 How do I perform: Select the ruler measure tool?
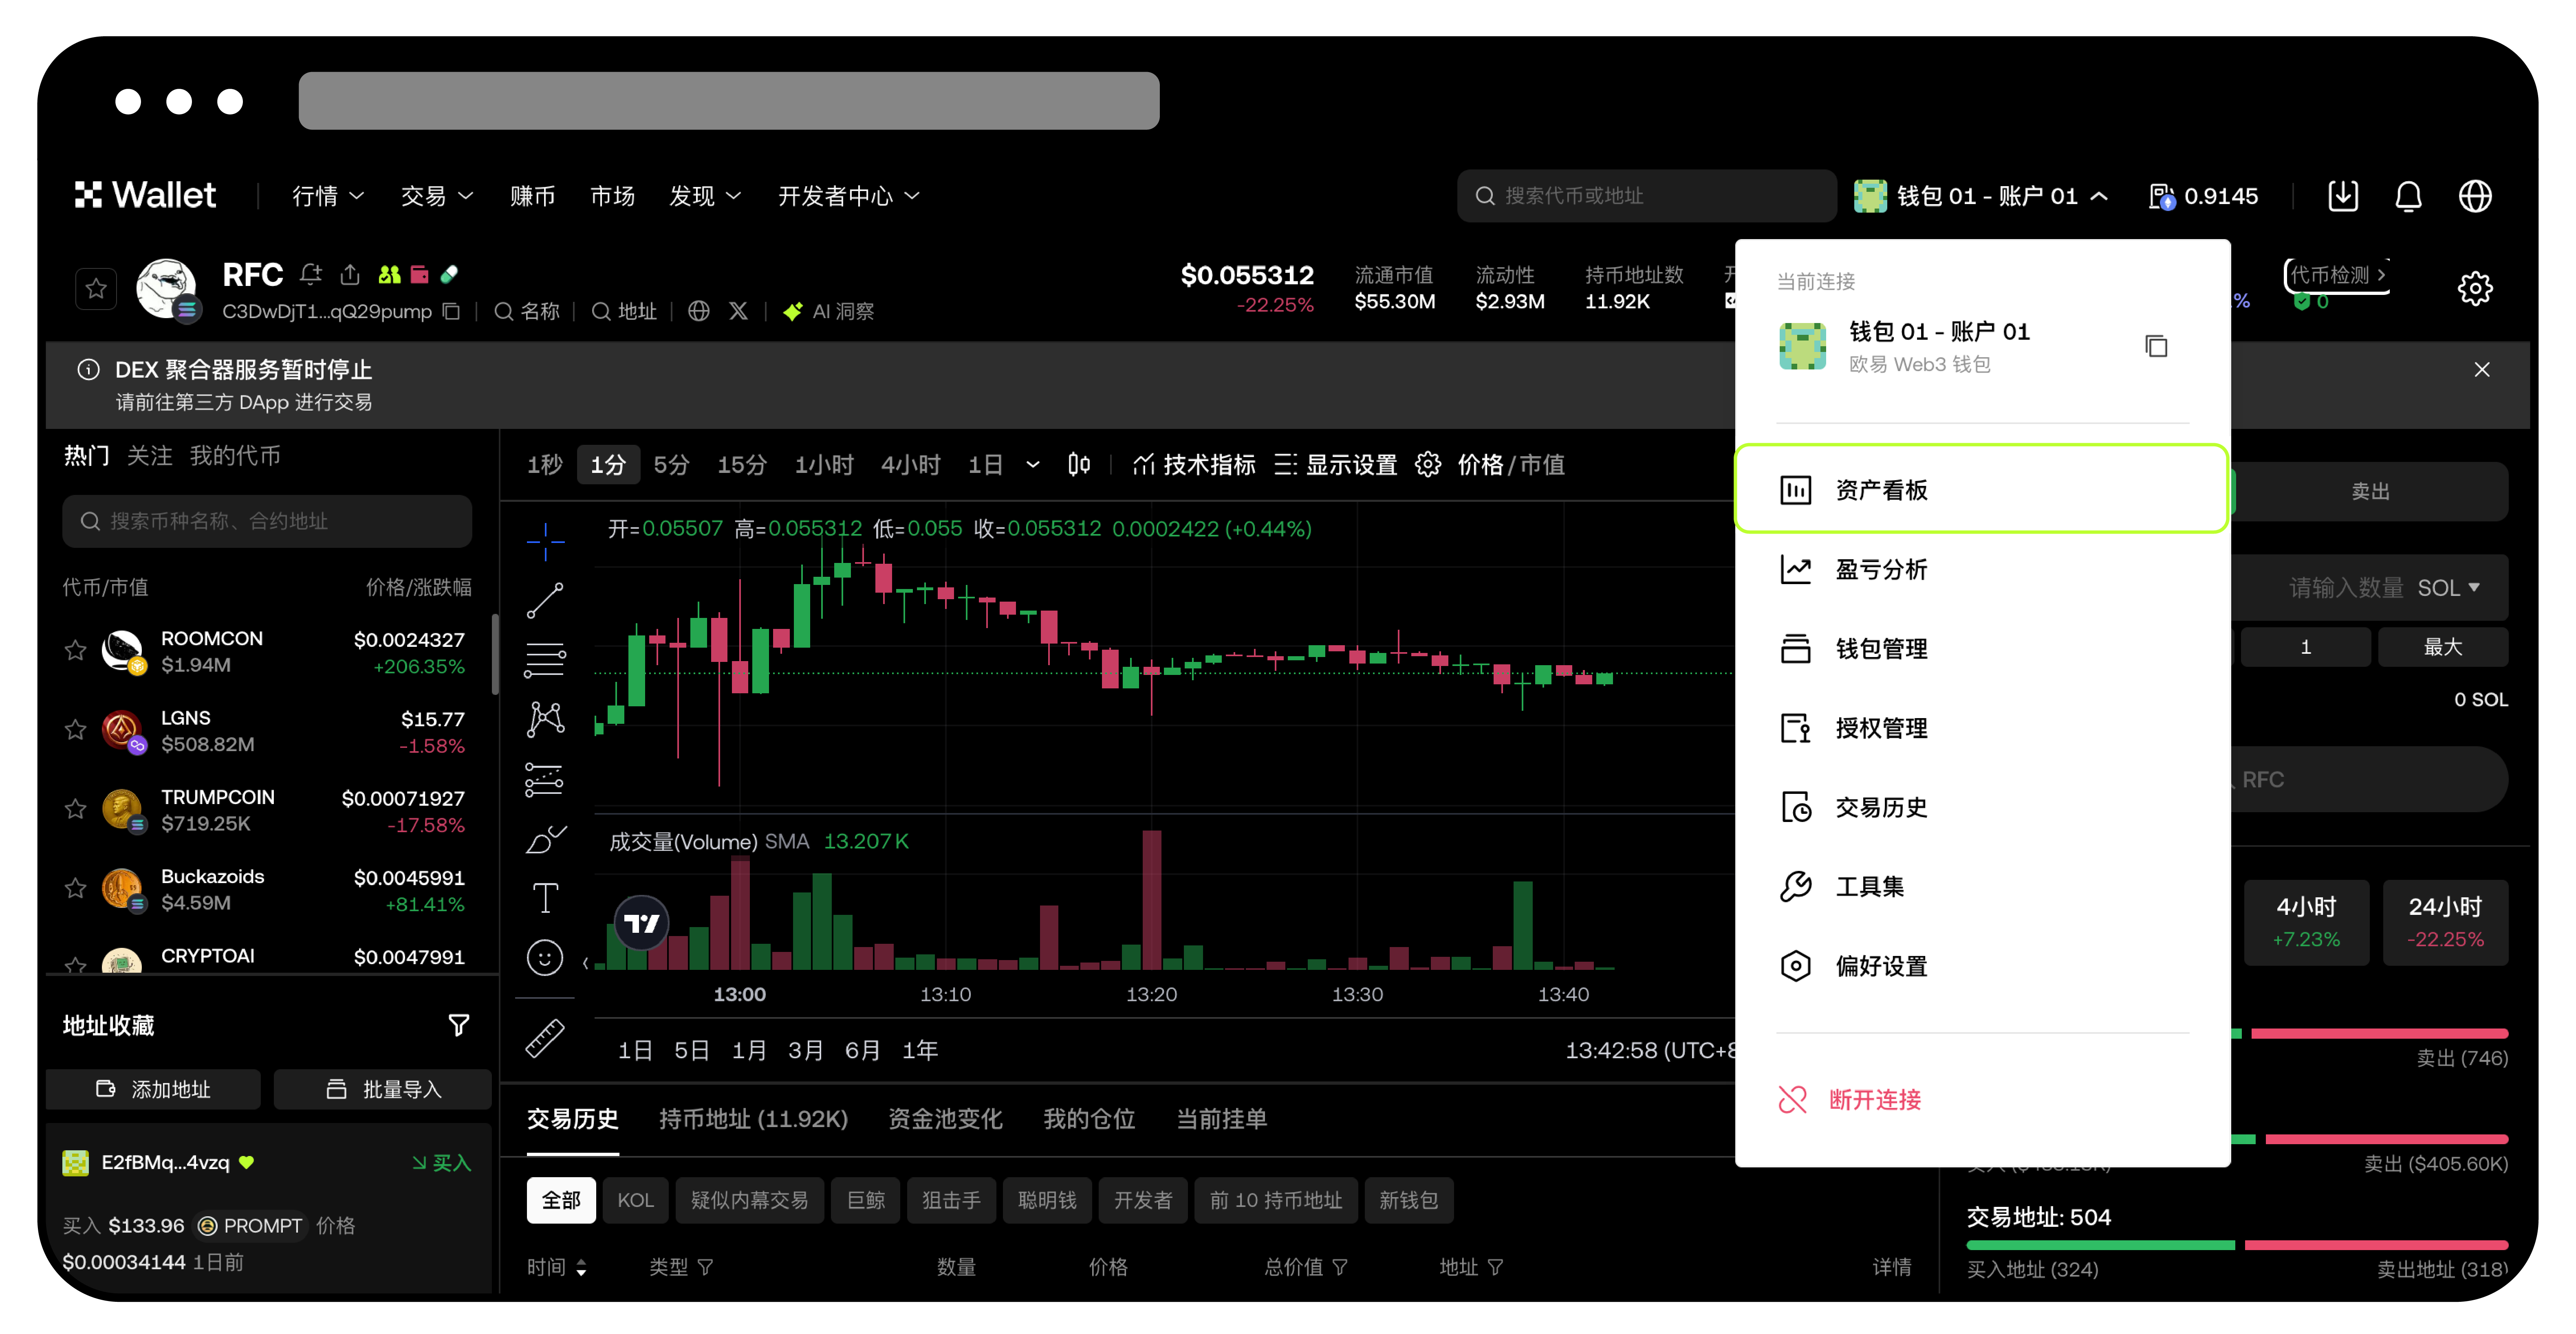545,1038
